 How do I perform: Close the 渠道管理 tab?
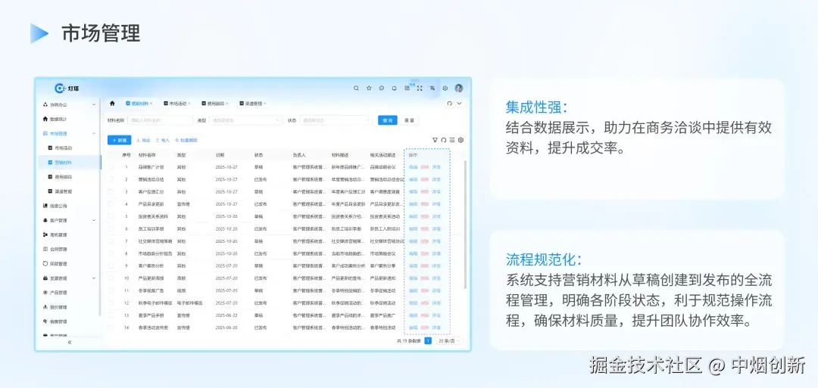pyautogui.click(x=264, y=104)
